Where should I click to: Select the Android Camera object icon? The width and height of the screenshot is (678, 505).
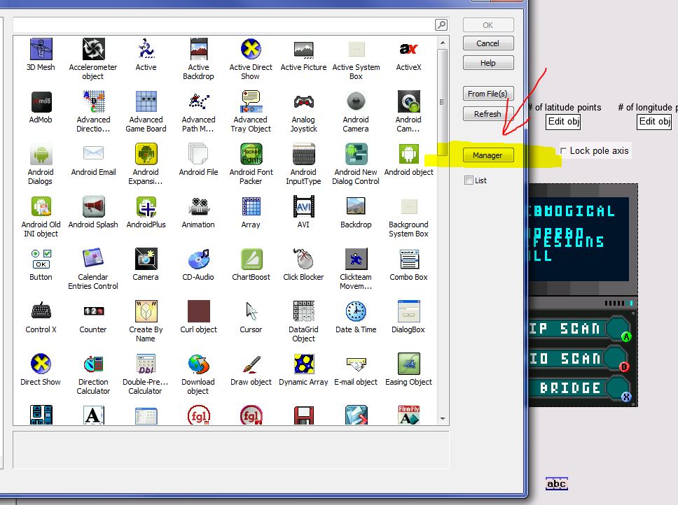tap(356, 102)
